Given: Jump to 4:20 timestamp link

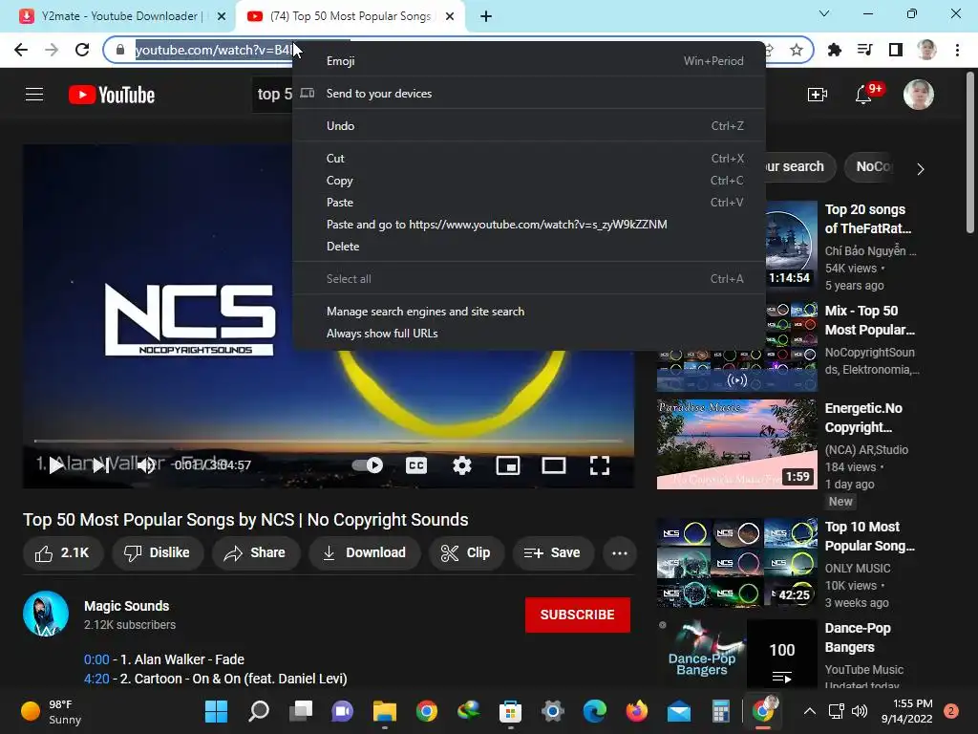Looking at the screenshot, I should (96, 680).
